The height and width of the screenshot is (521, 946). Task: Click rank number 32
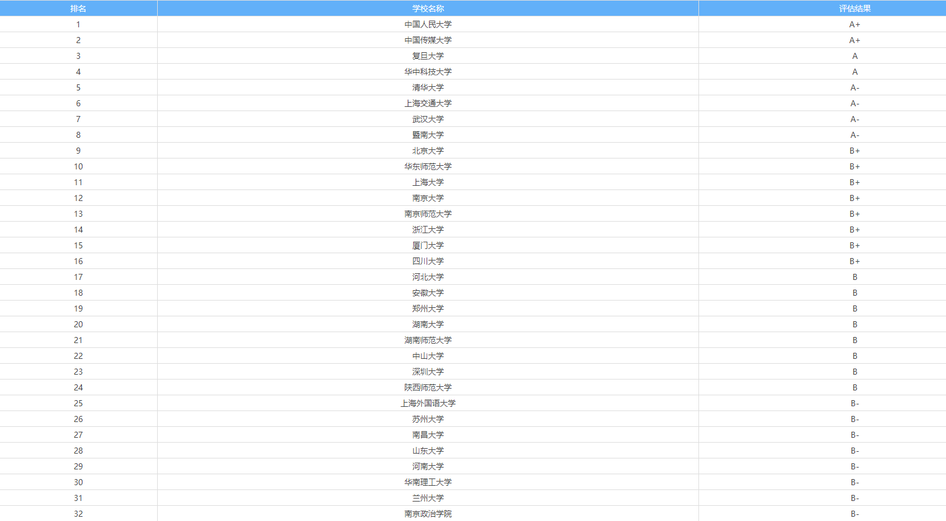(x=78, y=514)
